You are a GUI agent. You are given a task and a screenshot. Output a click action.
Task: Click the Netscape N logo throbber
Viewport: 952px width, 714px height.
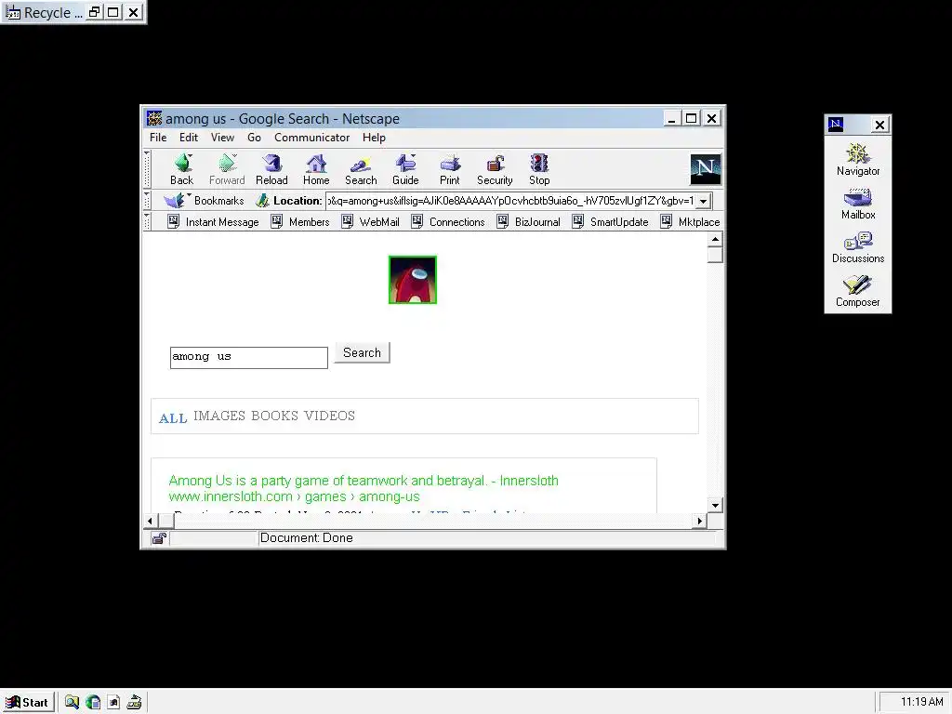[706, 169]
